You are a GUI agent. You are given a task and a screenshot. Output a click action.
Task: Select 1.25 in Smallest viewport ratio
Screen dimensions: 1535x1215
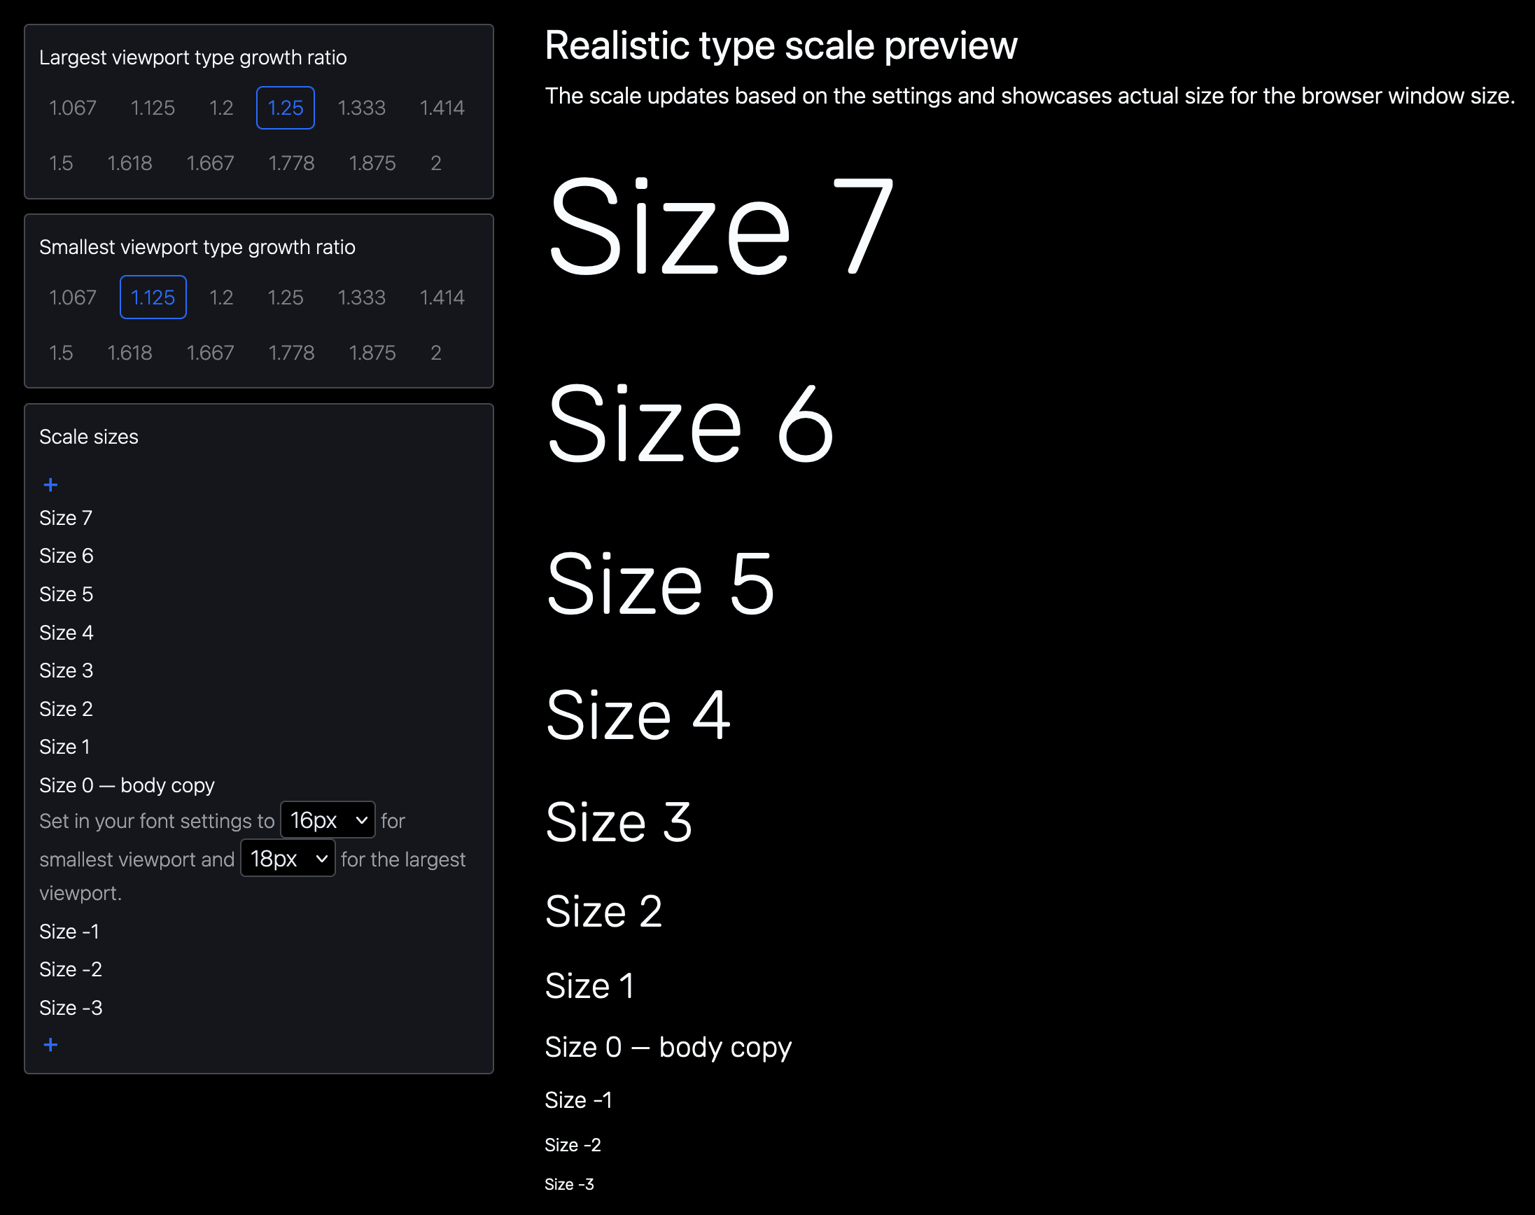286,297
